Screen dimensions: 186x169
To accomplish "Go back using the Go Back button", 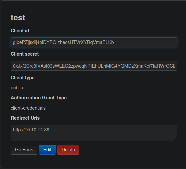I will coord(24,150).
